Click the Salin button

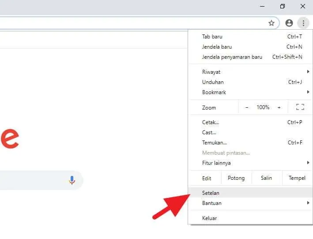(x=267, y=178)
